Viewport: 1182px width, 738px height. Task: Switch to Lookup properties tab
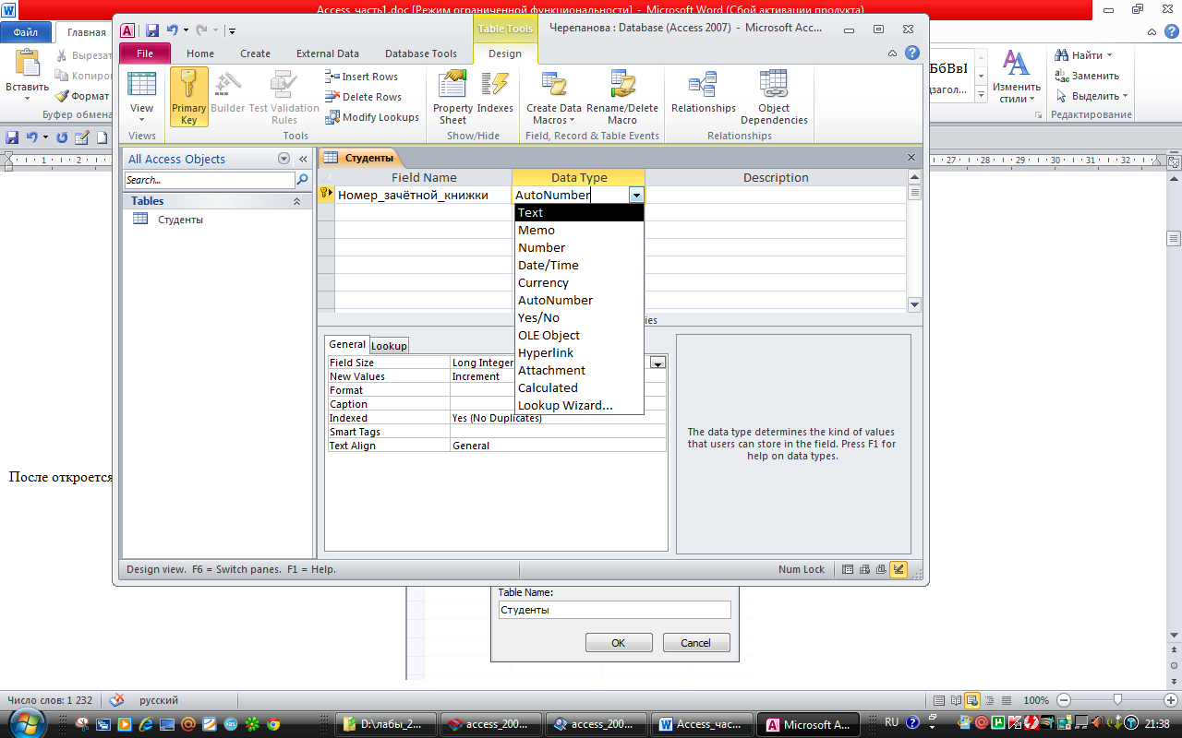[389, 346]
